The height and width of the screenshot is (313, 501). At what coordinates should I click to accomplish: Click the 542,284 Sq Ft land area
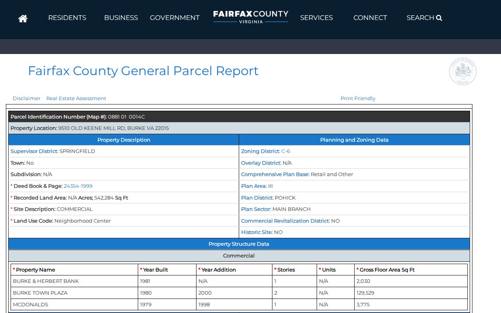(x=111, y=198)
